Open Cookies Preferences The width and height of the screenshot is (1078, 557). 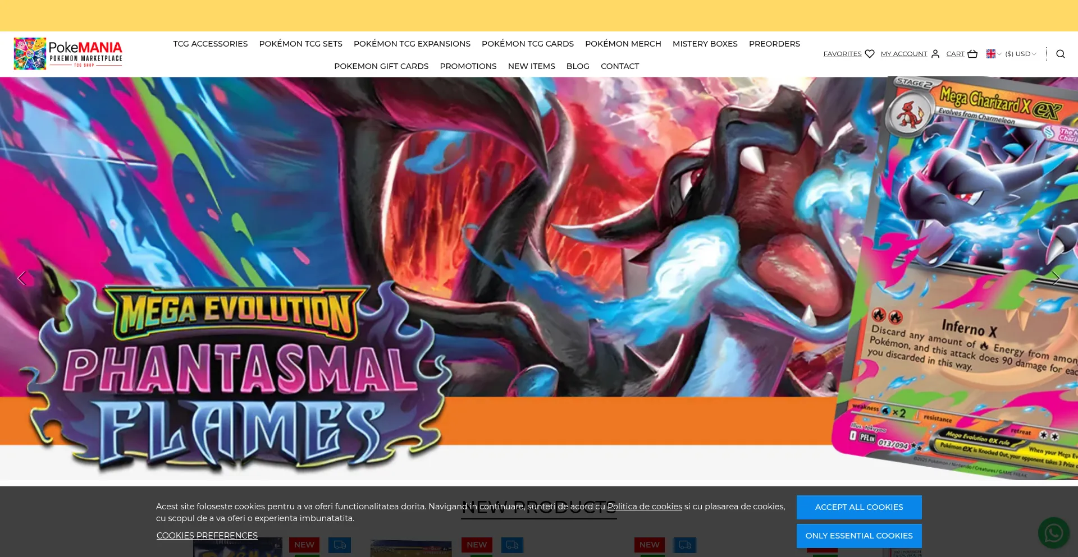[207, 536]
